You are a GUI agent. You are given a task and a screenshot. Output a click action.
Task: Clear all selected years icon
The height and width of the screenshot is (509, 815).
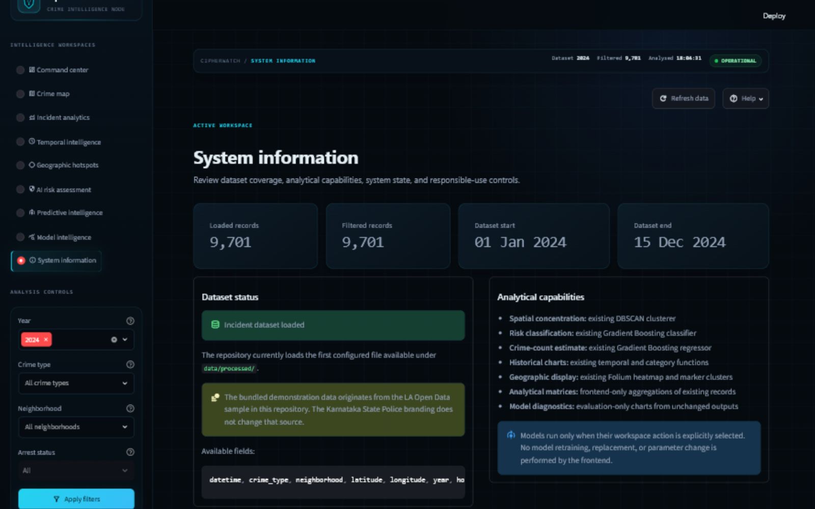[x=114, y=340]
